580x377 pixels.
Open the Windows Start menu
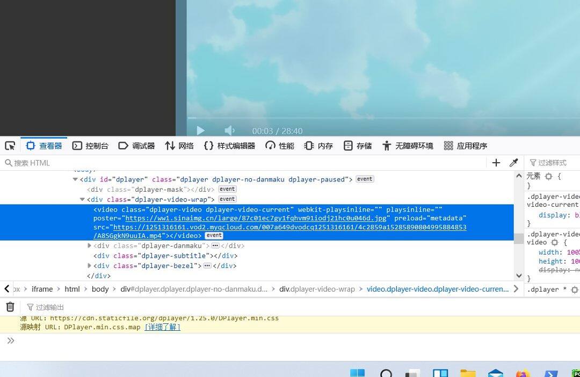coord(357,374)
